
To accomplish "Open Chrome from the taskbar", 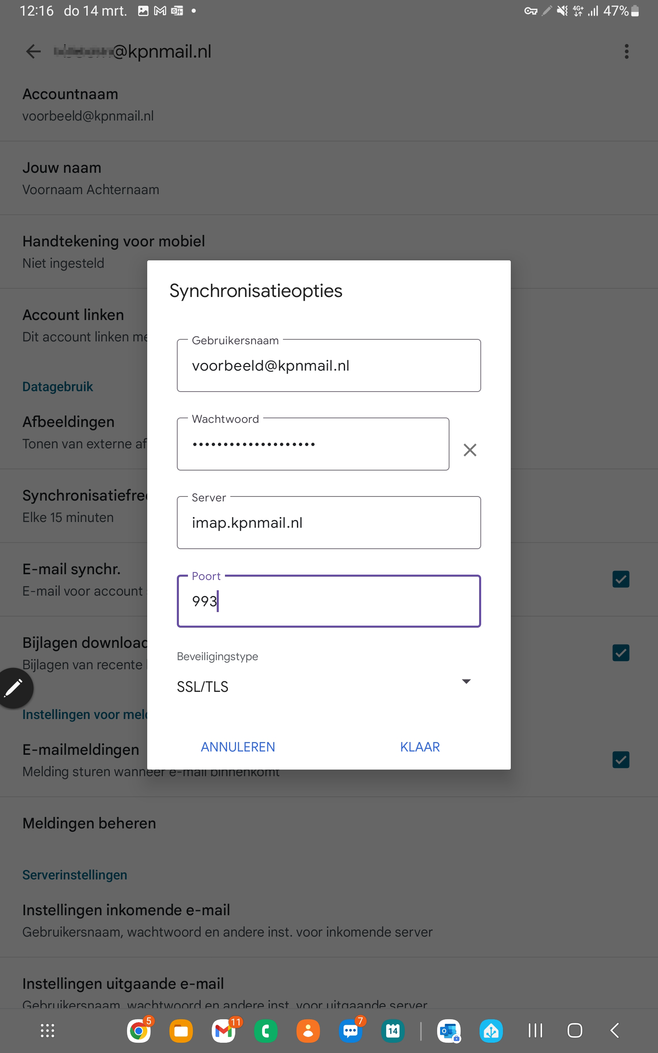I will (139, 1031).
